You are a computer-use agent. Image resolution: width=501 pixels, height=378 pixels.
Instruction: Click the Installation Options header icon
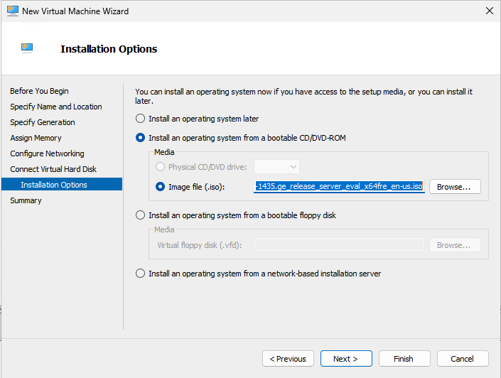[27, 48]
